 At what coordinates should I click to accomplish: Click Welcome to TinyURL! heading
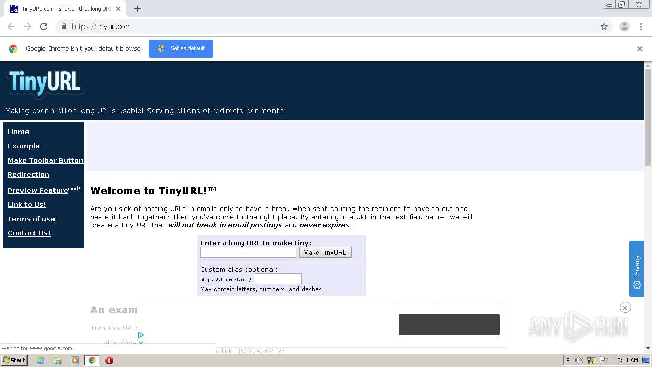pos(153,191)
